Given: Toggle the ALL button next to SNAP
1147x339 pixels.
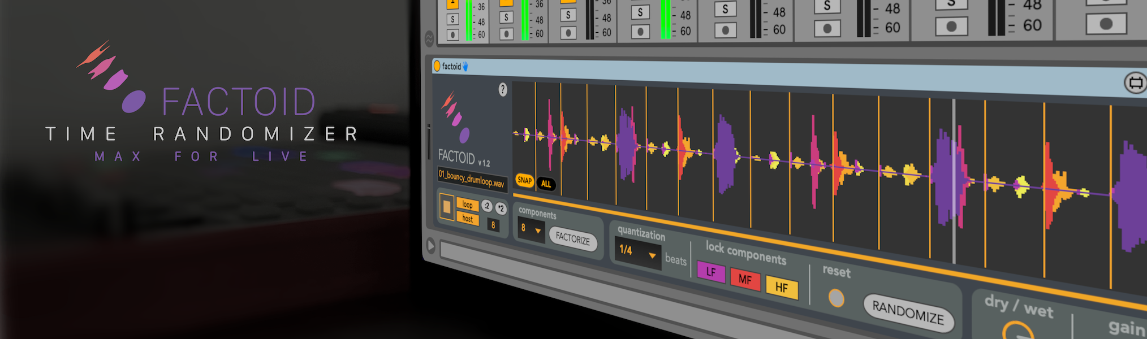Looking at the screenshot, I should (x=546, y=184).
